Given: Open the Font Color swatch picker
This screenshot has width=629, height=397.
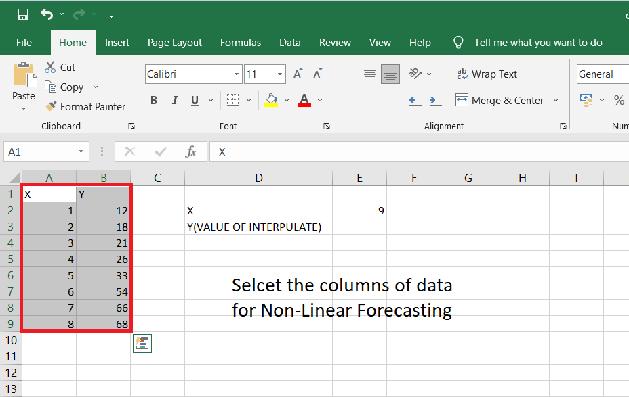Looking at the screenshot, I should (304, 99).
